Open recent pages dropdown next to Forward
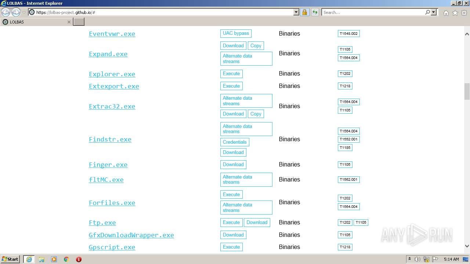The image size is (470, 264). pyautogui.click(x=24, y=12)
